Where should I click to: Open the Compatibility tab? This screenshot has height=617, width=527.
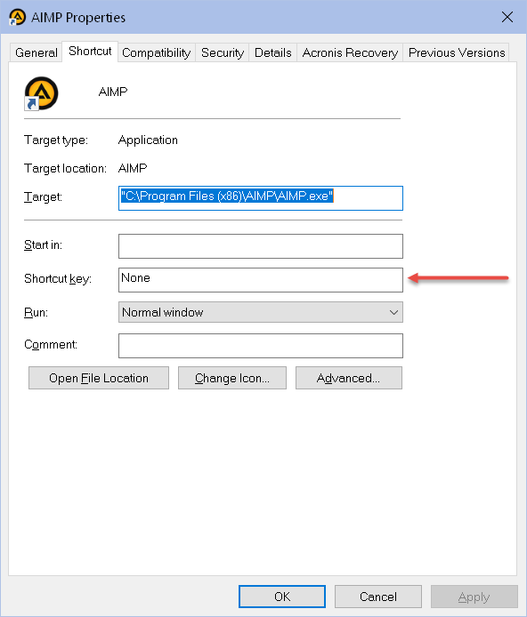(x=157, y=52)
